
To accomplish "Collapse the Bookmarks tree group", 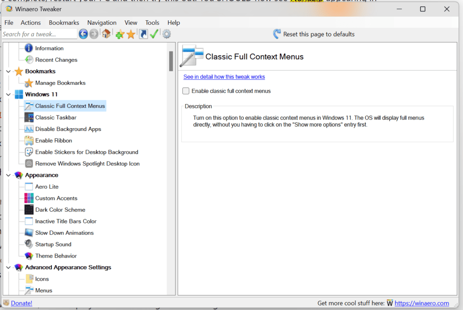I will [8, 71].
